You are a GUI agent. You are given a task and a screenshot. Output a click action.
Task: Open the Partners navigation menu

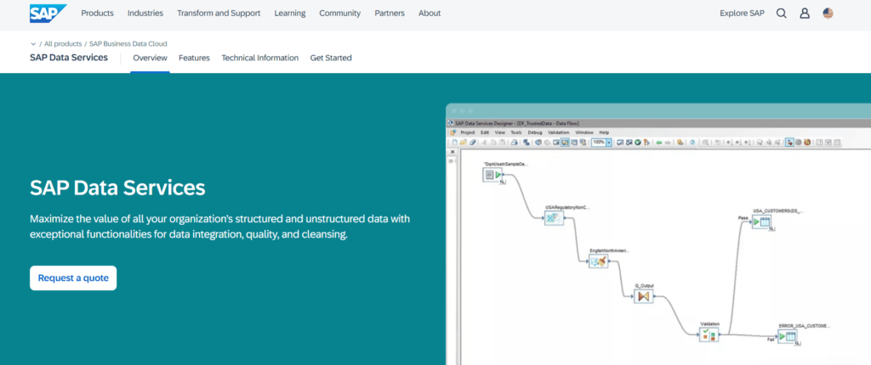point(390,14)
